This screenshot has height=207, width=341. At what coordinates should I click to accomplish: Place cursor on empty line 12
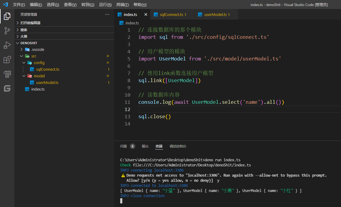pyautogui.click(x=239, y=110)
